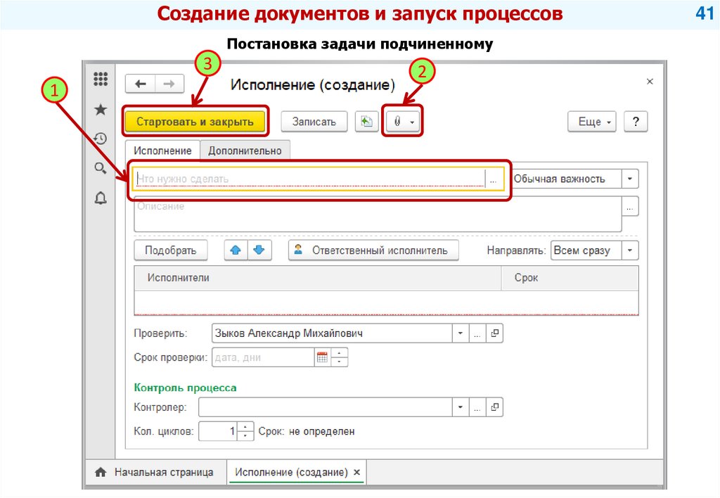Focus the Описание text area

pyautogui.click(x=378, y=215)
